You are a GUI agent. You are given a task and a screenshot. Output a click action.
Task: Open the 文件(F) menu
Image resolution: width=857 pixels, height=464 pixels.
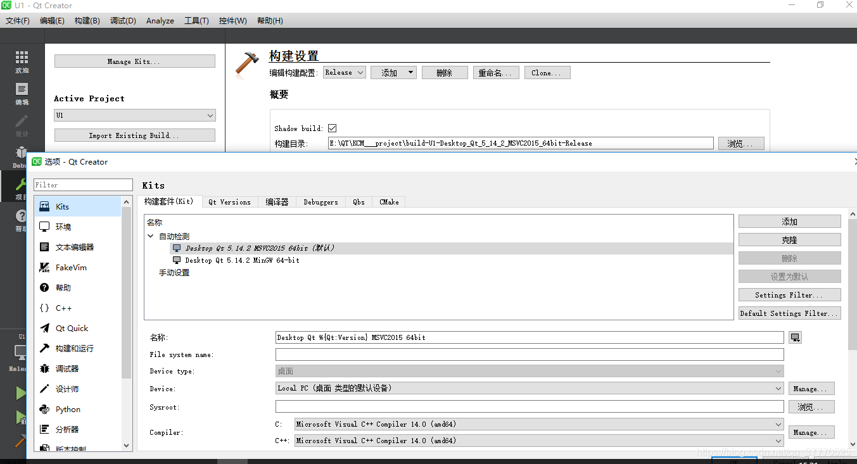pos(18,21)
